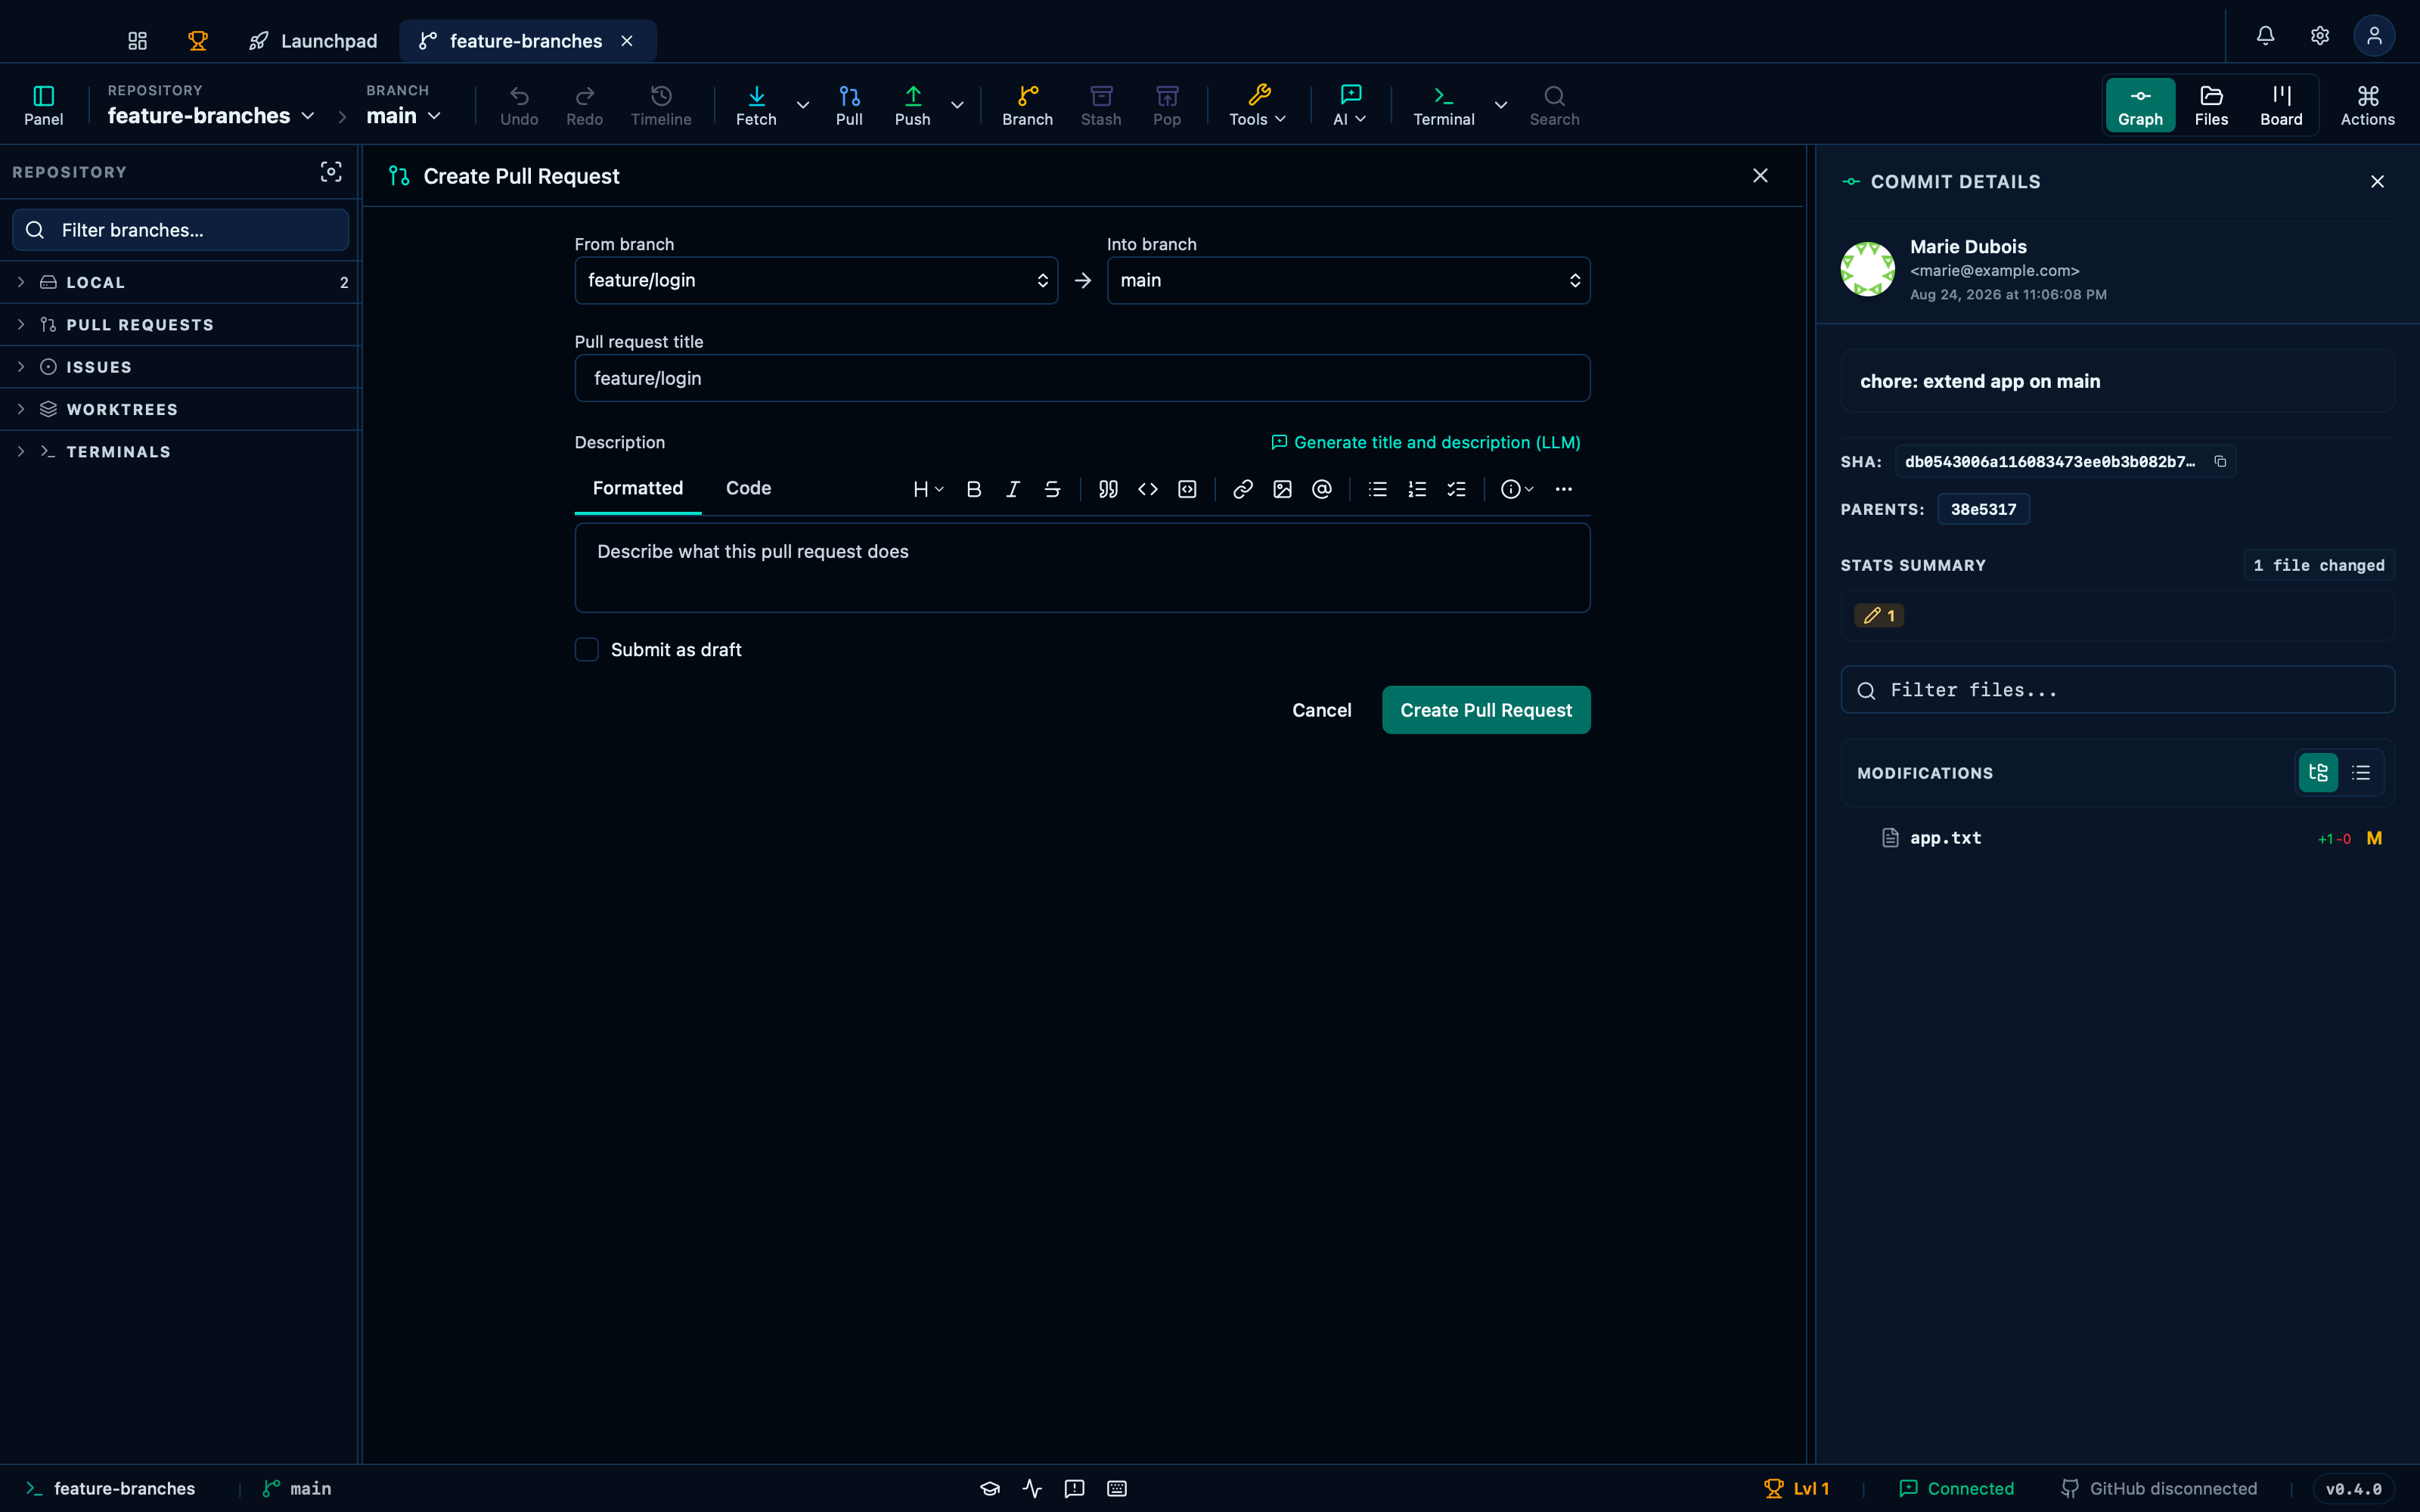Apply bold formatting in description
This screenshot has width=2420, height=1512.
(973, 489)
